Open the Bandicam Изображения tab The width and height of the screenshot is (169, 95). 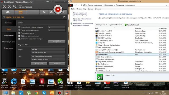point(9,35)
